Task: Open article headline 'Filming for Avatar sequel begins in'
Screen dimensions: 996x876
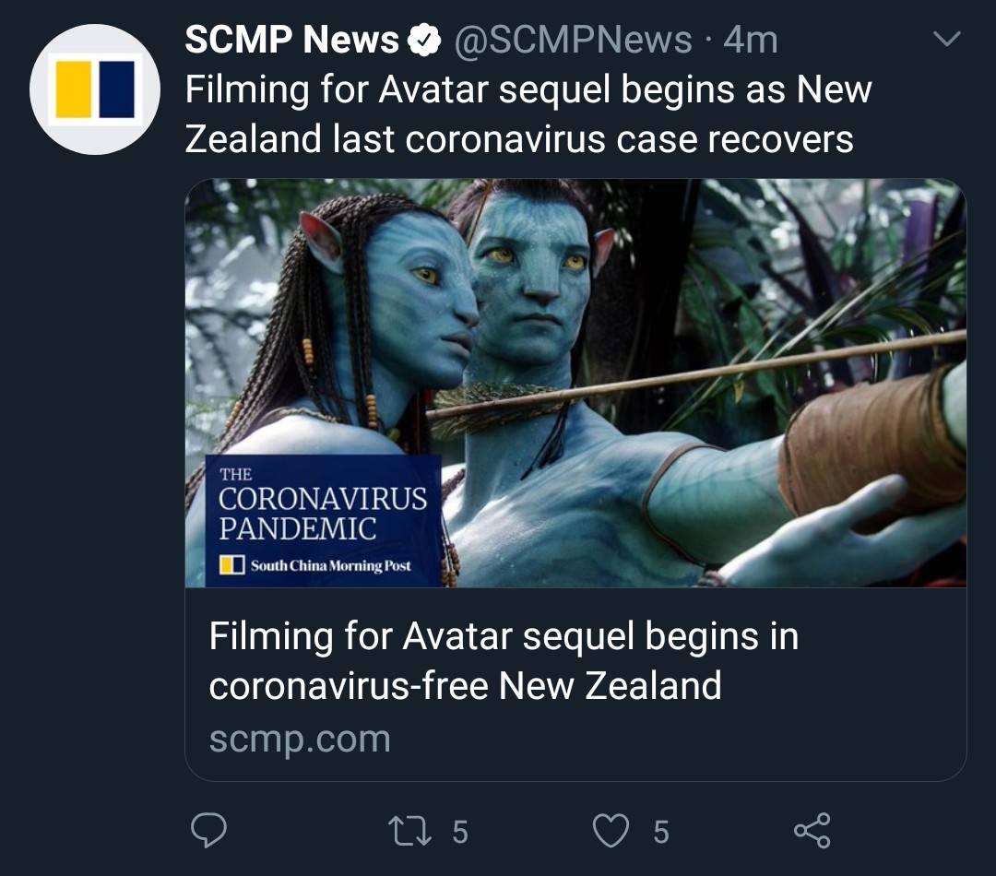Action: click(504, 636)
